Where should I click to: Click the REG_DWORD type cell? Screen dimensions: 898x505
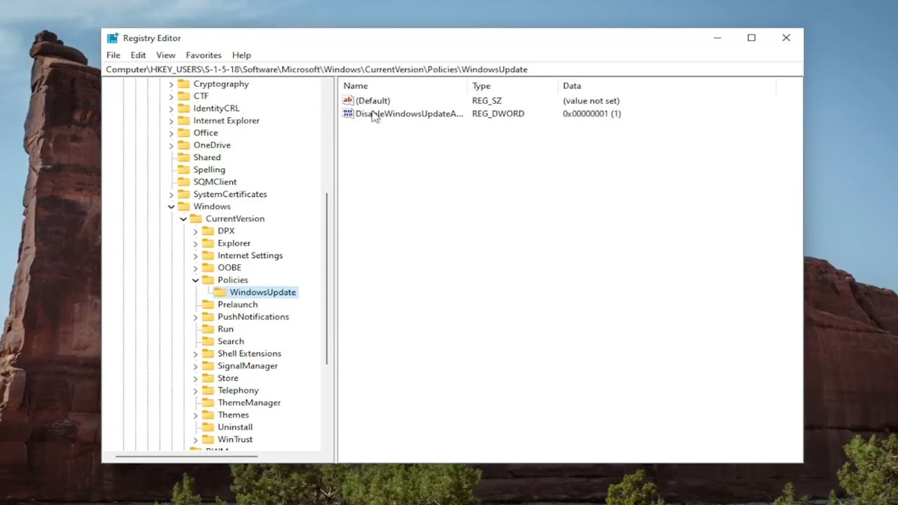point(498,114)
